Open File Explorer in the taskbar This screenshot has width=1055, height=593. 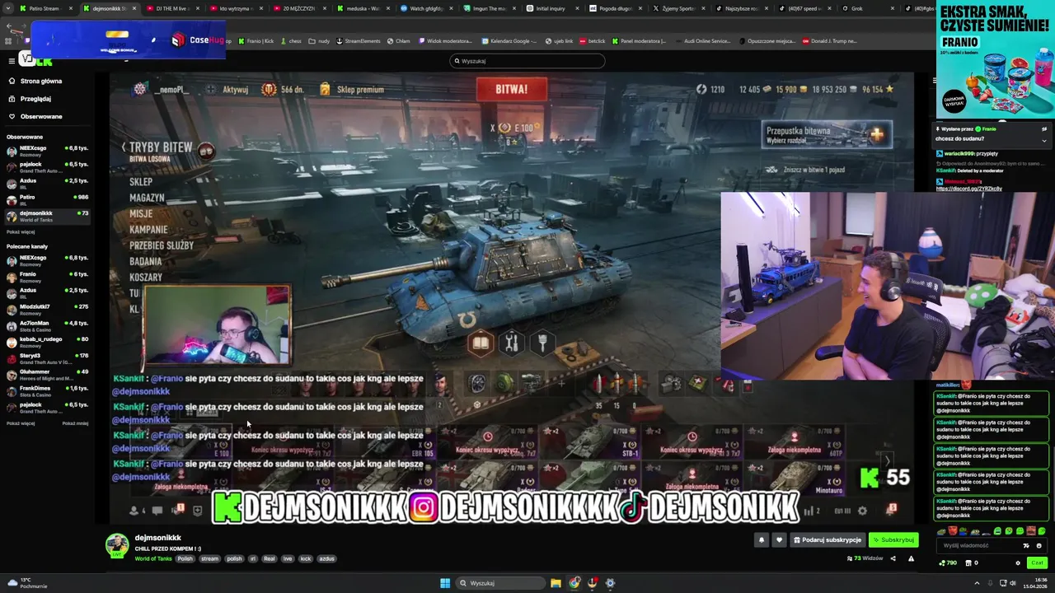tap(556, 583)
